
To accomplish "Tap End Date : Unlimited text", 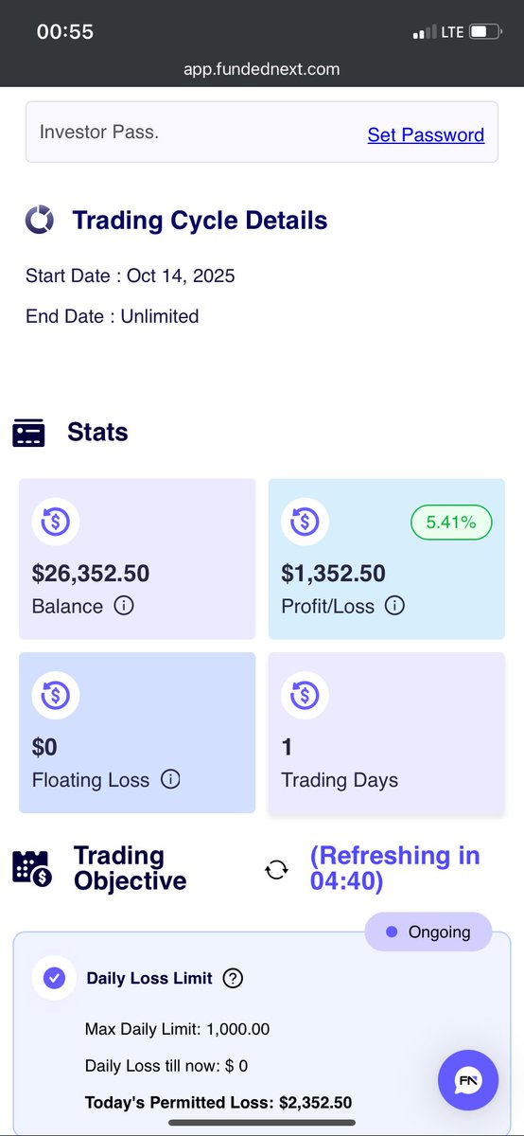I will [x=113, y=316].
